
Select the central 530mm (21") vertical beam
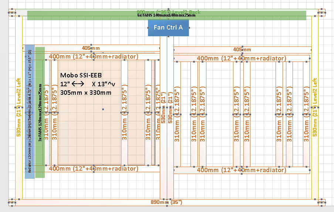click(163, 147)
